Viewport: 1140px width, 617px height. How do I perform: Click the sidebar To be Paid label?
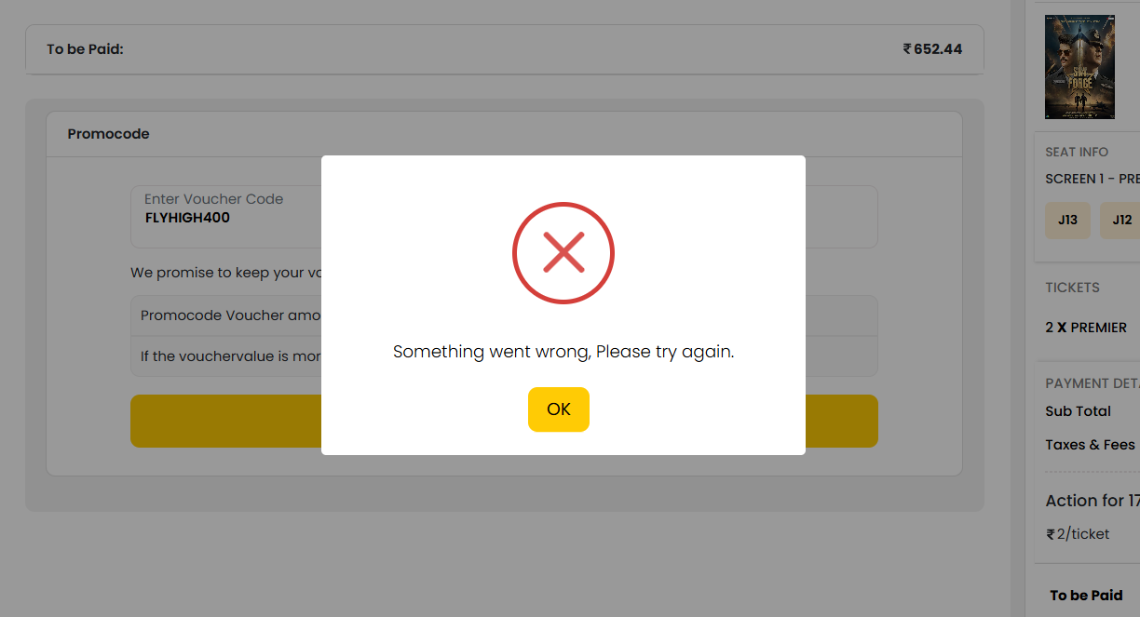click(x=1086, y=596)
